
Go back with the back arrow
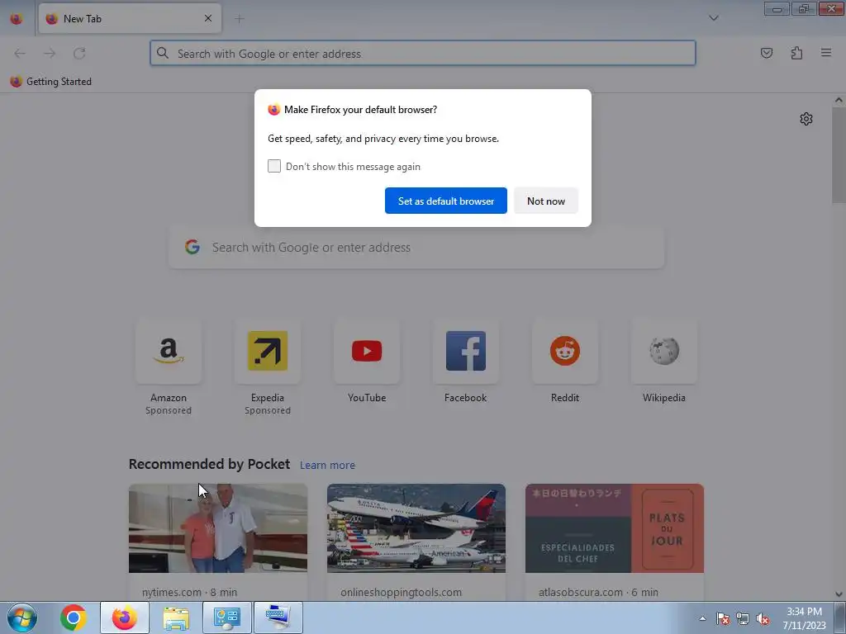20,54
